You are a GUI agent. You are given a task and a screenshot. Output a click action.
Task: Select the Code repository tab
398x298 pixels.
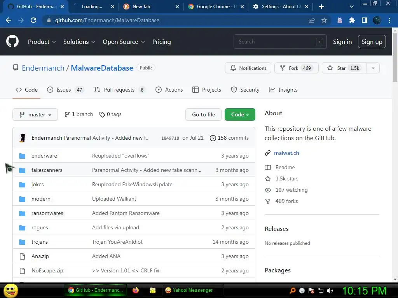26,90
